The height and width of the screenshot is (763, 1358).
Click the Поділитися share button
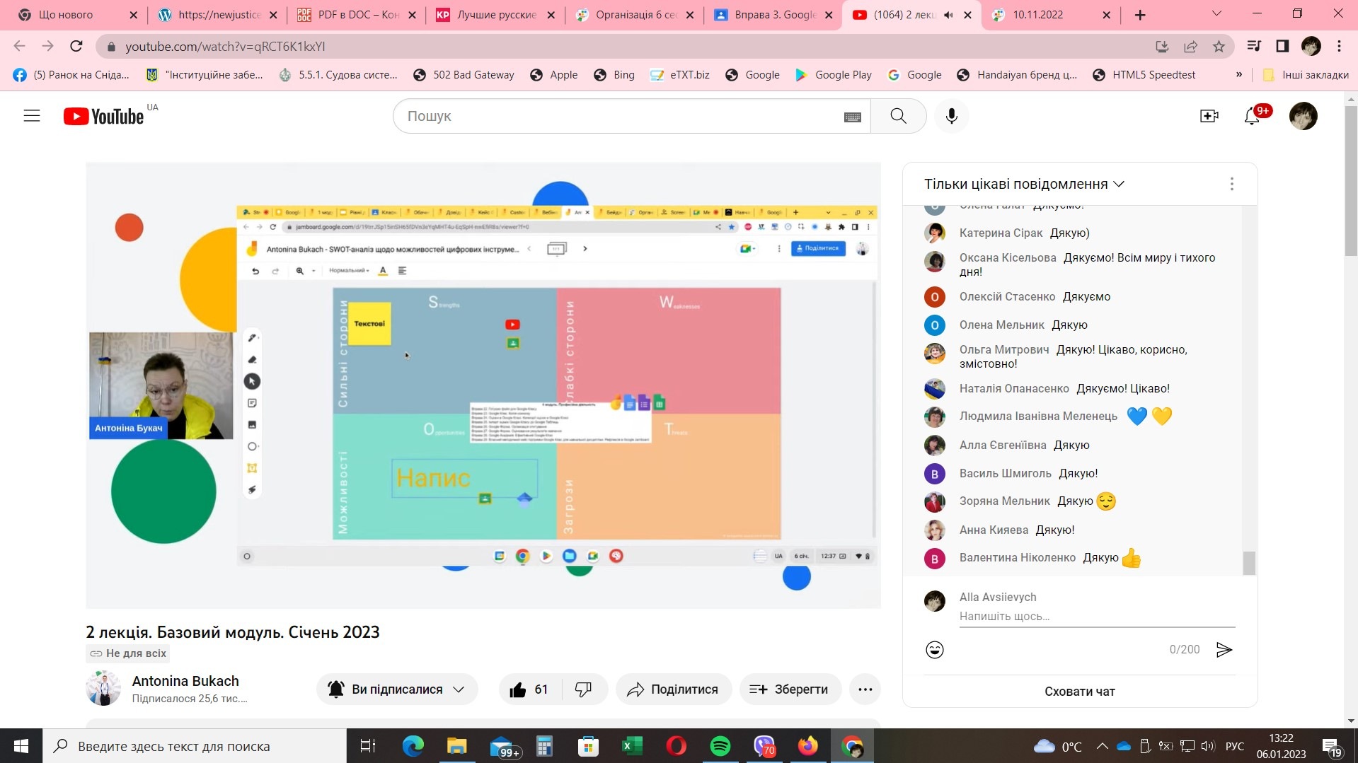coord(673,689)
